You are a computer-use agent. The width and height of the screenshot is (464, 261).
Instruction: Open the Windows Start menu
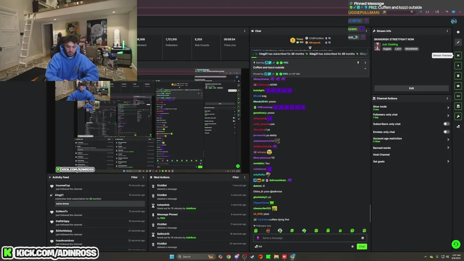pyautogui.click(x=172, y=257)
